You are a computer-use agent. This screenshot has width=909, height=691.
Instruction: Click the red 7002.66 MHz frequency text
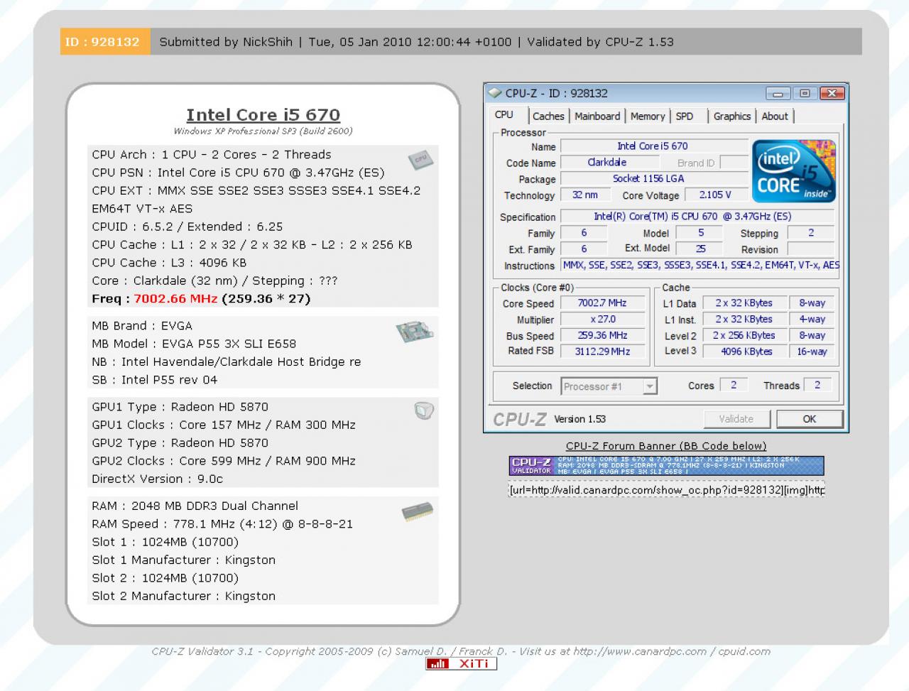coord(175,299)
